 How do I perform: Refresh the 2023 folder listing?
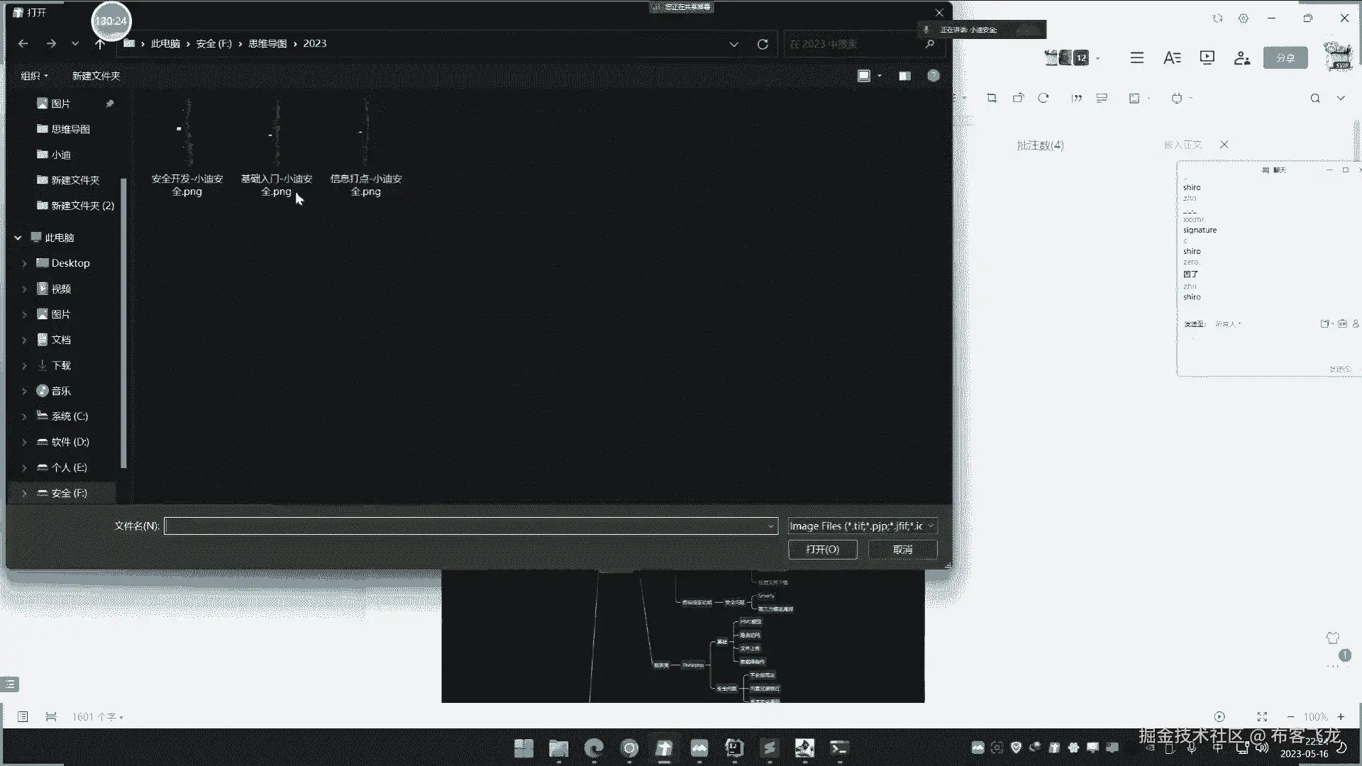pos(763,44)
